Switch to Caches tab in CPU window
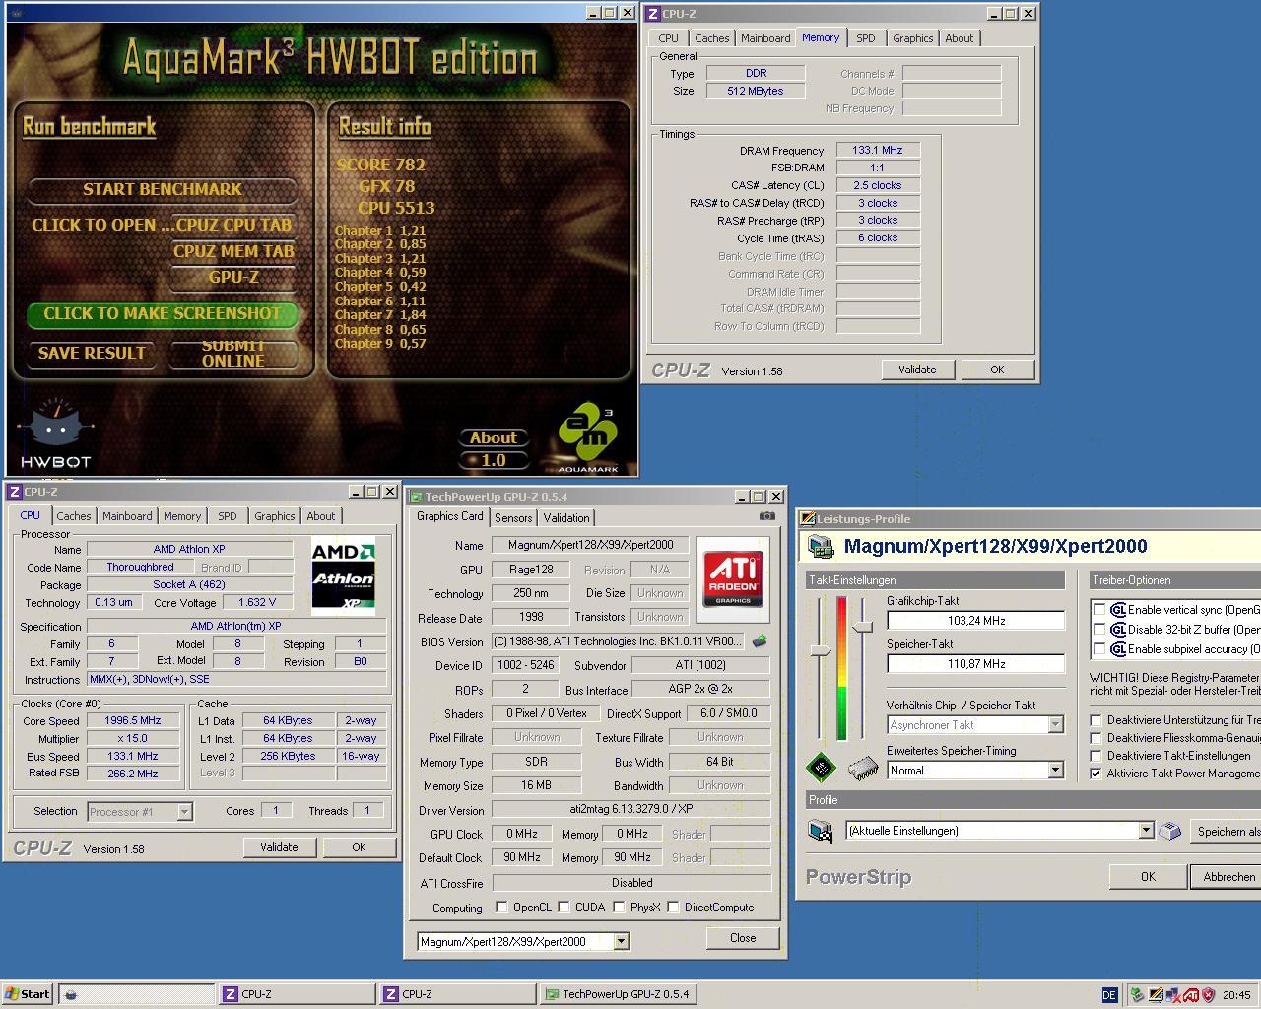1261x1009 pixels. pos(73,516)
